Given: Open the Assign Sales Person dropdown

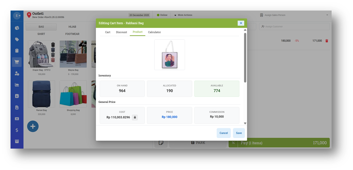Looking at the screenshot, I should click(x=294, y=15).
